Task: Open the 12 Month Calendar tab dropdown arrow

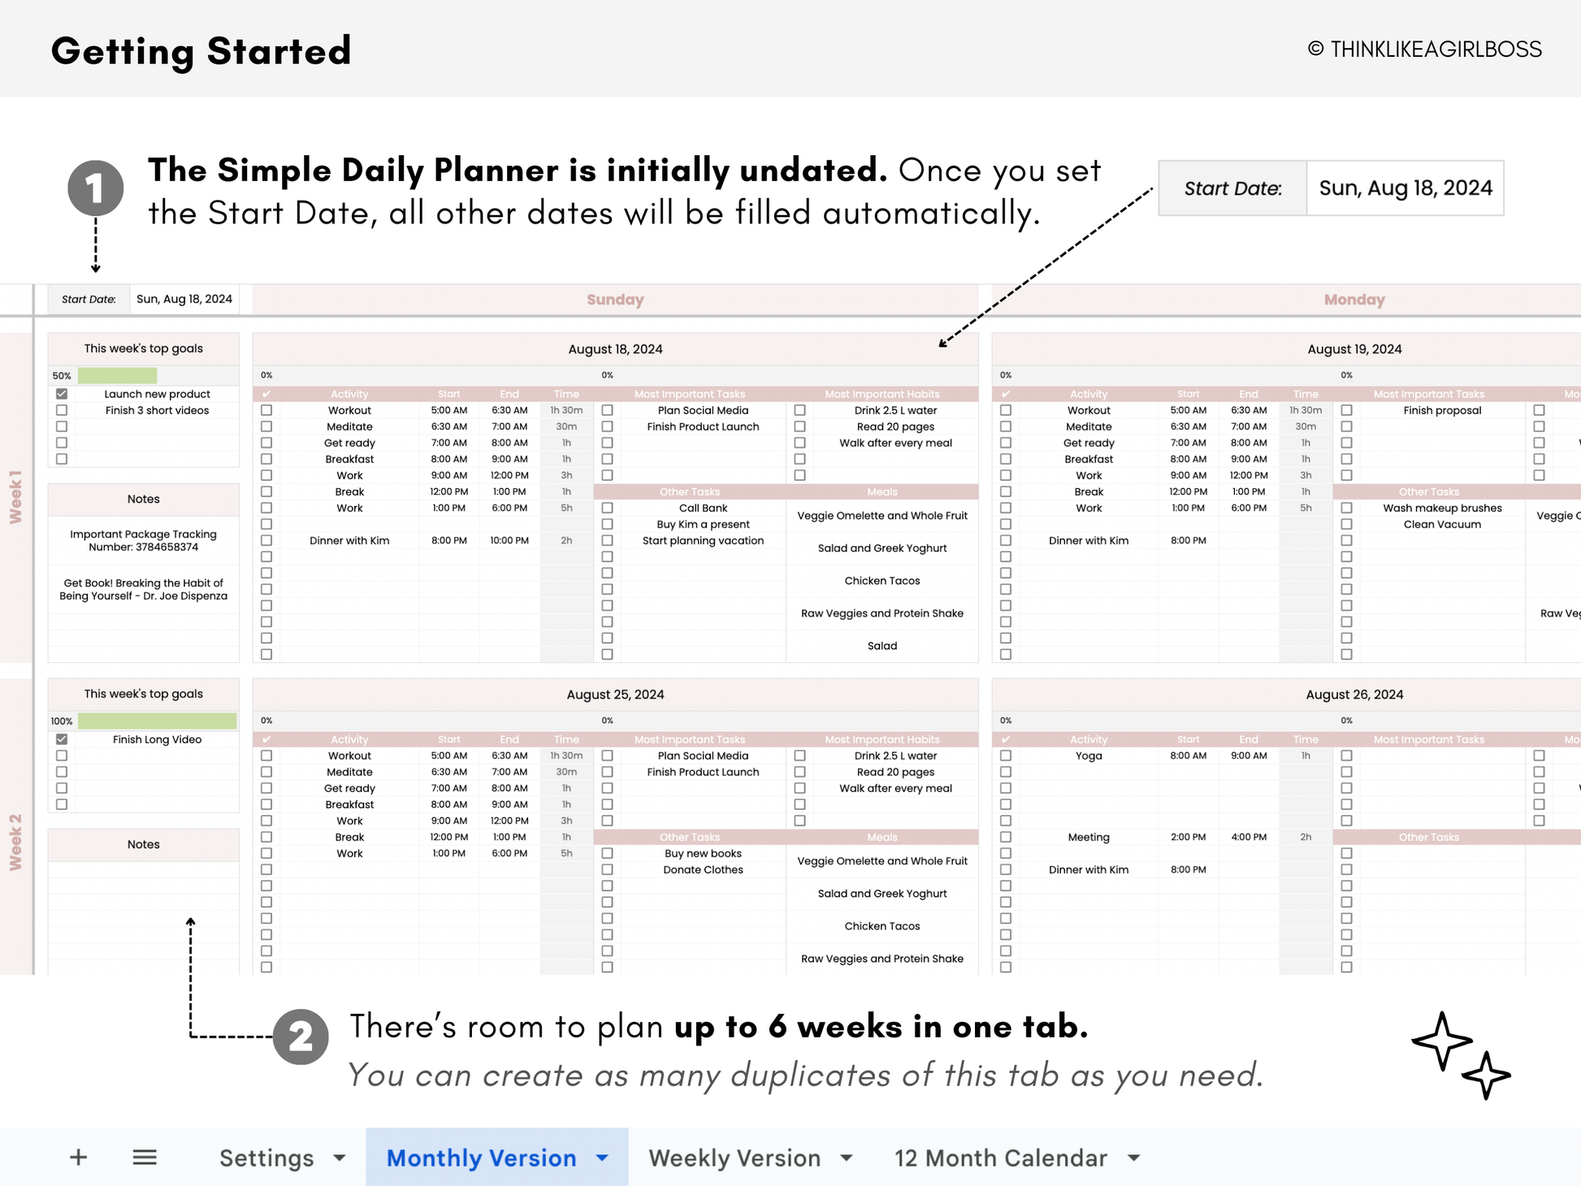Action: coord(1134,1158)
